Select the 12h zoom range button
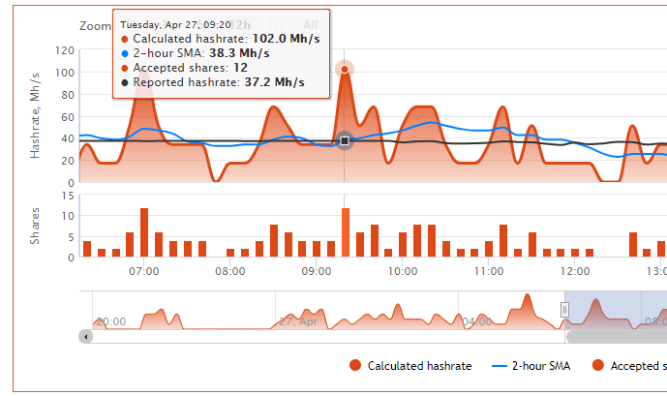Viewport: 667px width, 396px height. pos(241,24)
